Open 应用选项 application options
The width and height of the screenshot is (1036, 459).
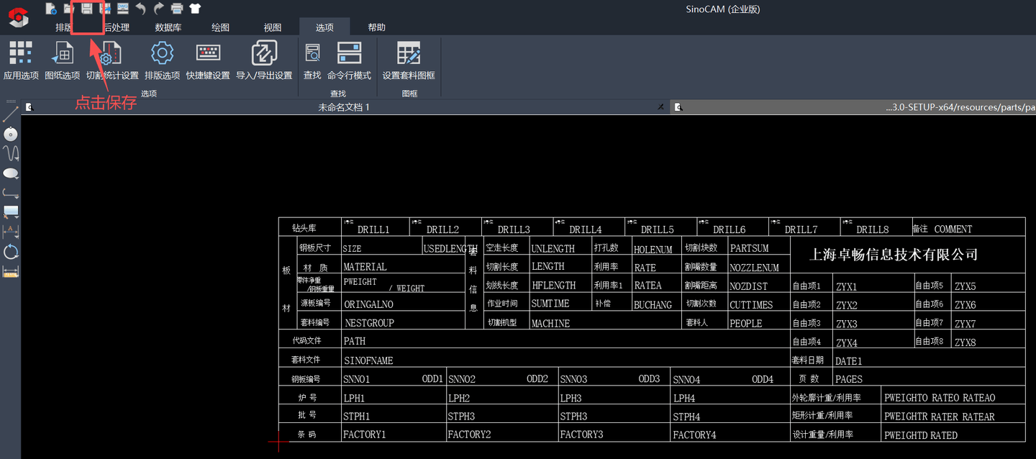[21, 60]
